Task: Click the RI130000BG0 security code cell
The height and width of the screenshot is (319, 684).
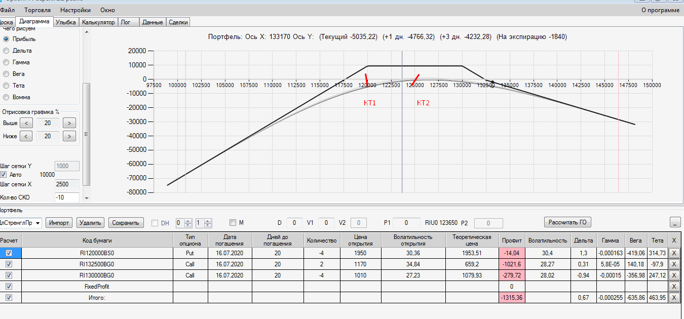Action: tap(97, 275)
